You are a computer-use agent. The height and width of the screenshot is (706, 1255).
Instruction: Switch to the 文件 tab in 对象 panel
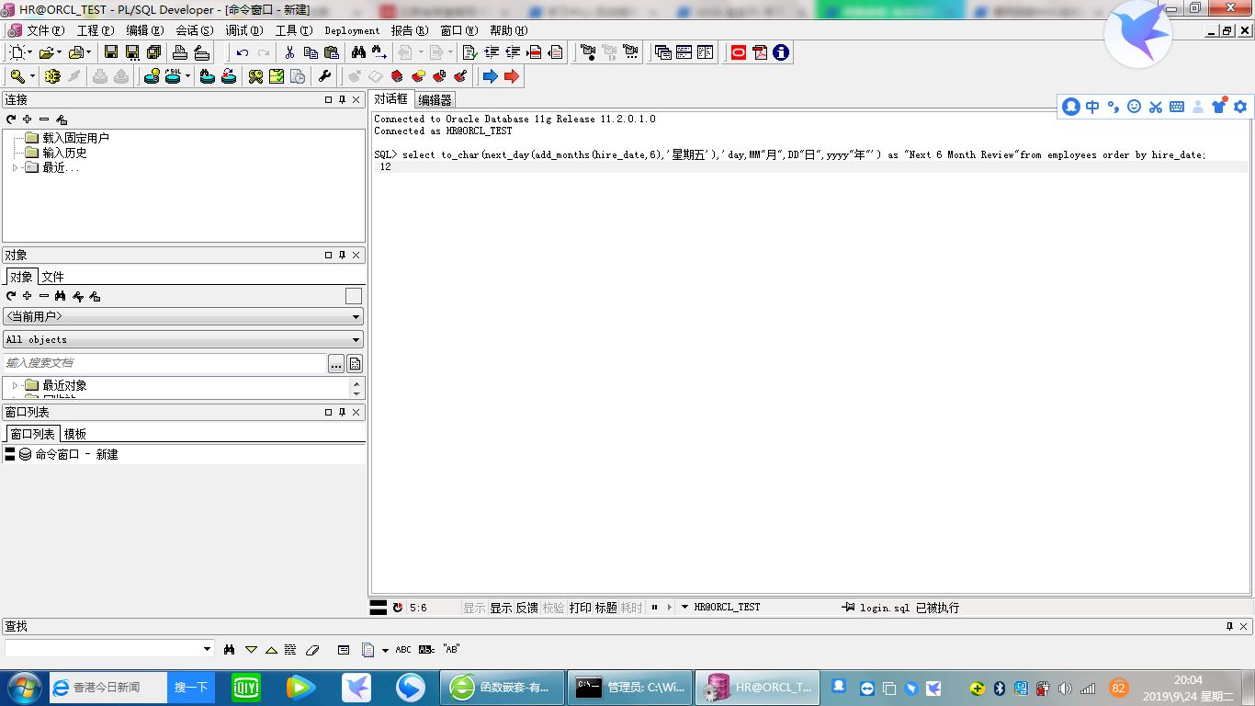(x=53, y=276)
